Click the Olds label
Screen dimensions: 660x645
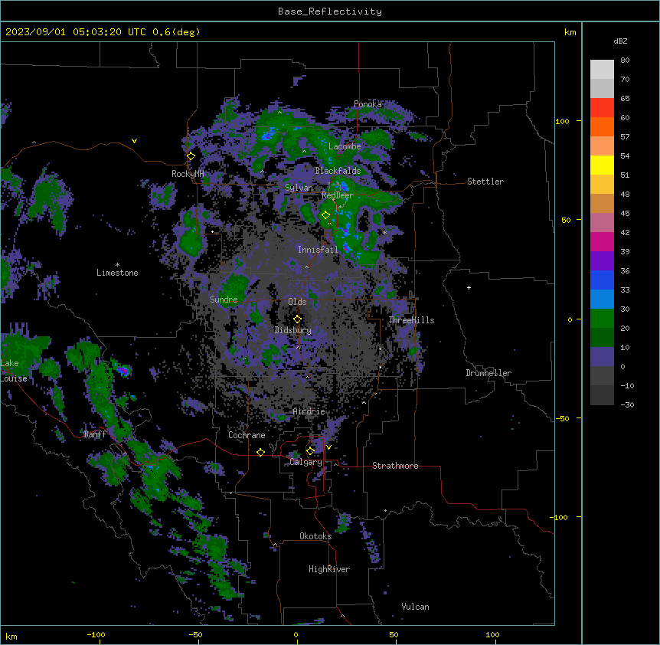[x=297, y=302]
